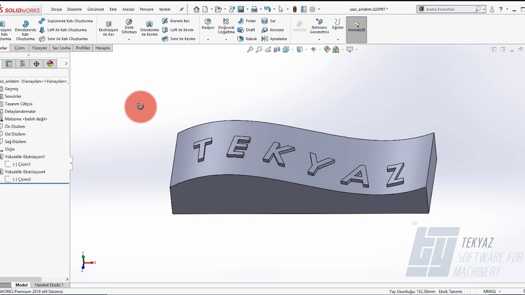This screenshot has width=525, height=295.
Task: Open the Radyus dropdown arrow
Action: pos(208,40)
